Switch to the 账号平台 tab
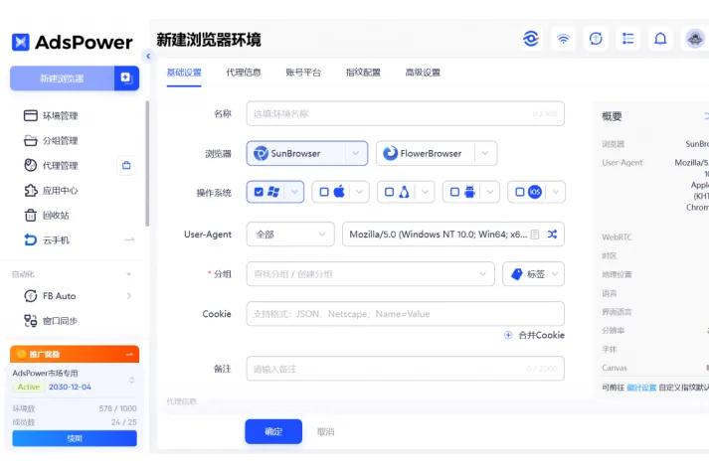709x472 pixels. 303,73
